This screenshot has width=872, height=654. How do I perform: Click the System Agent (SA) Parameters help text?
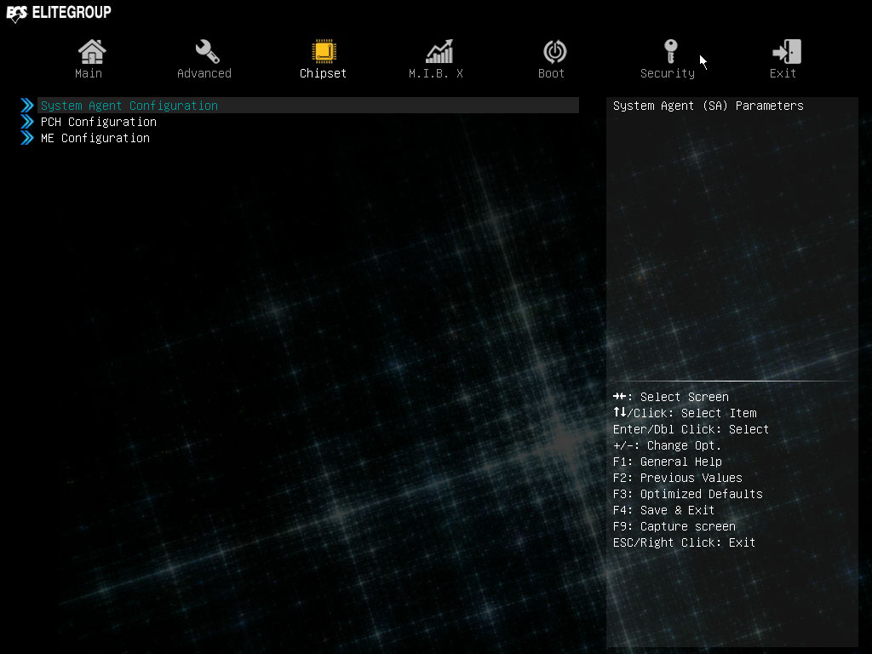click(x=708, y=106)
